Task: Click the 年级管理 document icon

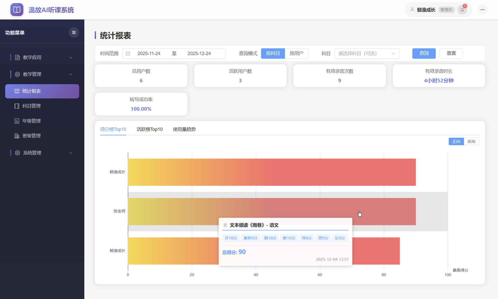Action: [x=17, y=121]
